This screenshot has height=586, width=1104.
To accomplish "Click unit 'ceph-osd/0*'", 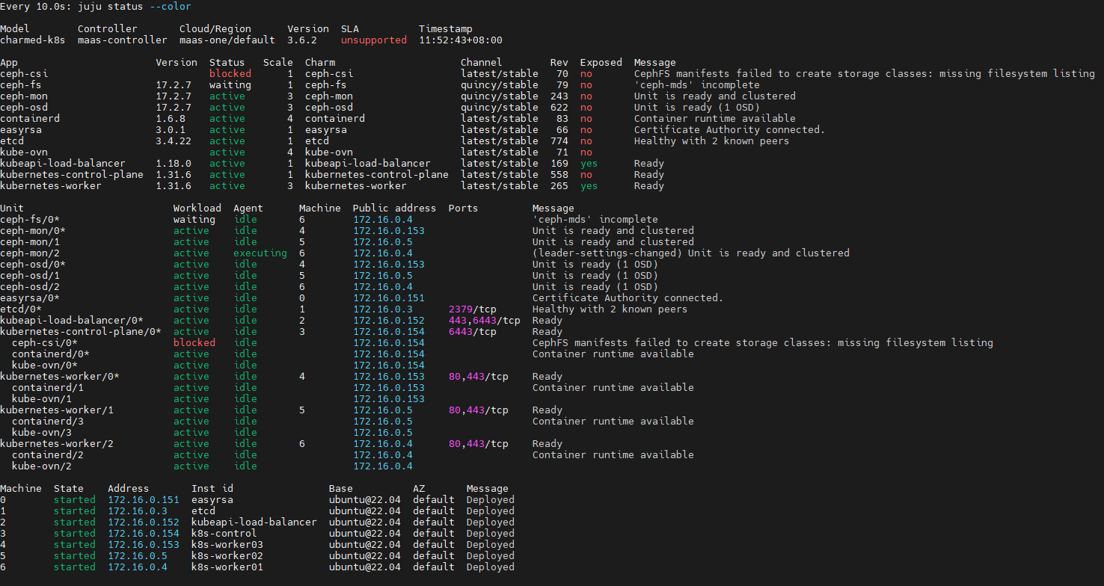I will pos(33,265).
